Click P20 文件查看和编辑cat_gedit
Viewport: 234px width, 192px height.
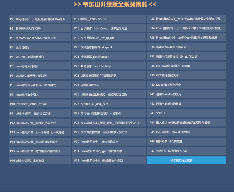click(x=109, y=47)
